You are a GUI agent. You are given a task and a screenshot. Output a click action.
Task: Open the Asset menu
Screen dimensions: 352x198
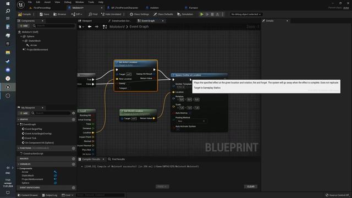(x=47, y=2)
